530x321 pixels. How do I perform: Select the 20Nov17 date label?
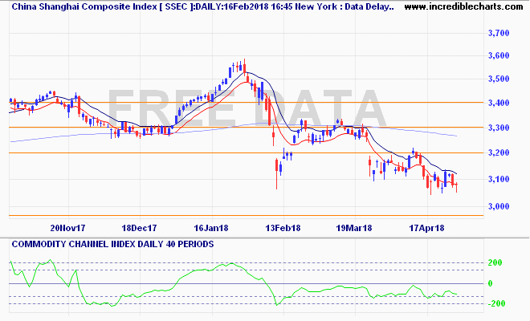point(66,227)
